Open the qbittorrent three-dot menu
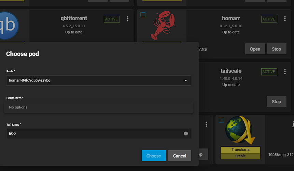The width and height of the screenshot is (294, 171). click(128, 19)
